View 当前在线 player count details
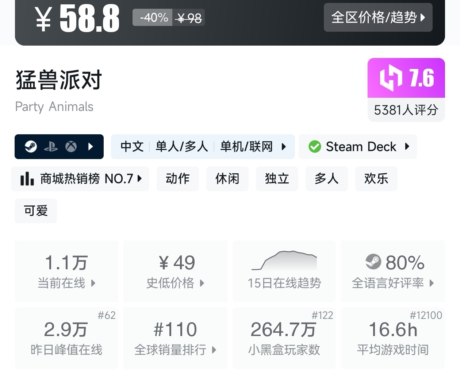460x374 pixels. (x=66, y=271)
